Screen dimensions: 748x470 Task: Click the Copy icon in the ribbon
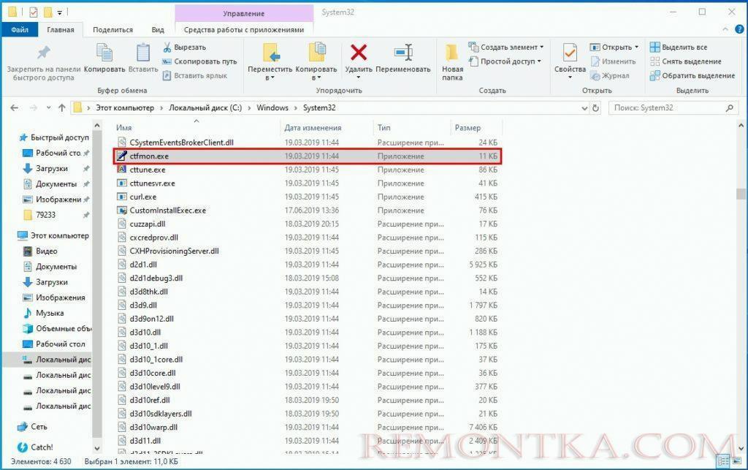tap(104, 53)
